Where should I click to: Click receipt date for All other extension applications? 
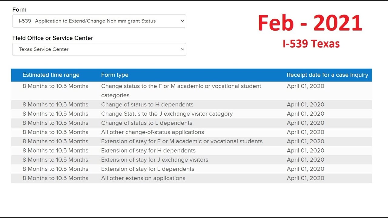(x=306, y=178)
